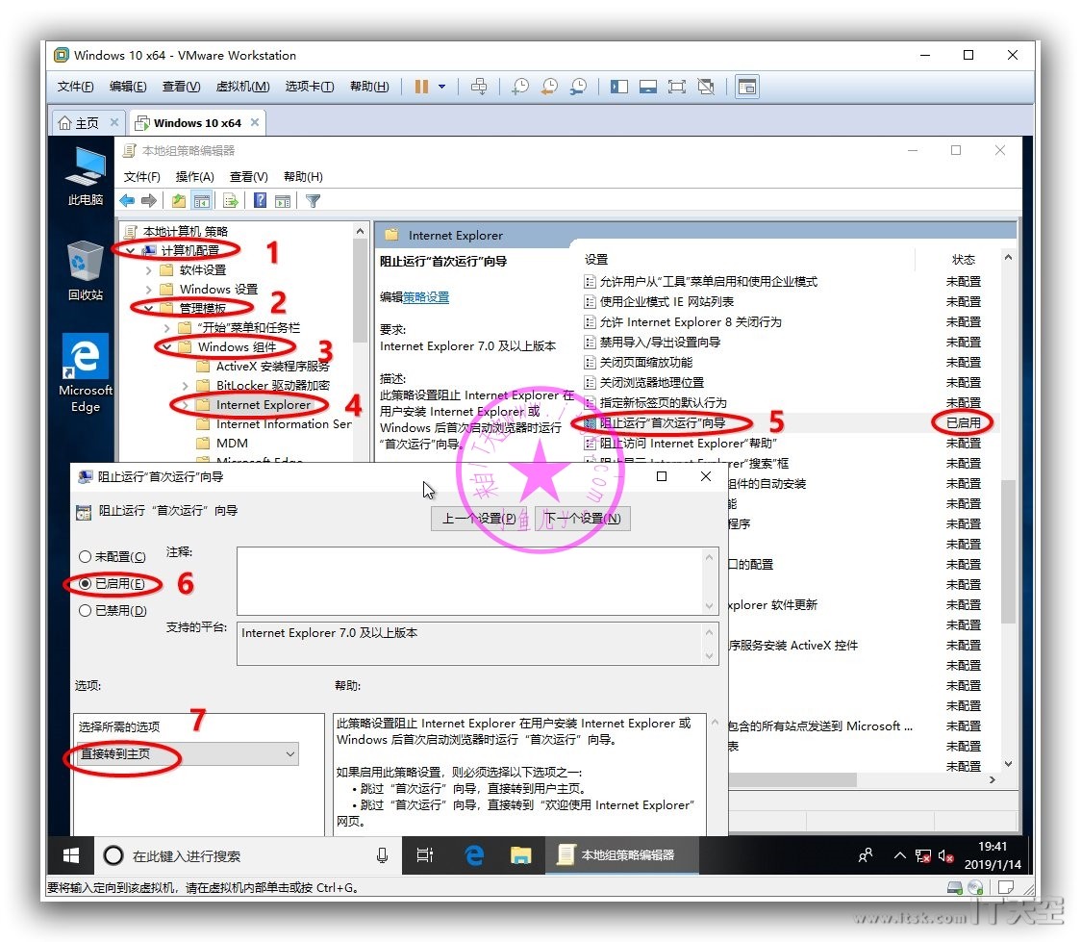Click 本地组策略编辑器 taskbar button
Viewport: 1081px width, 942px height.
click(x=622, y=855)
